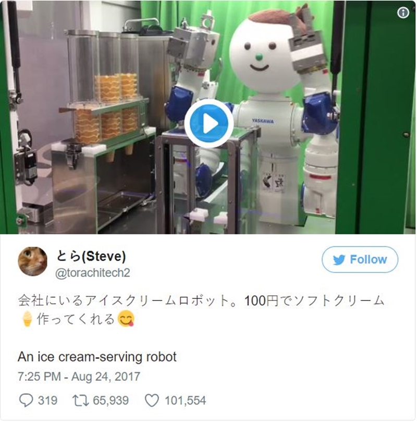The height and width of the screenshot is (422, 417).
Task: Click the robot's smiling face in the video
Action: tap(260, 55)
